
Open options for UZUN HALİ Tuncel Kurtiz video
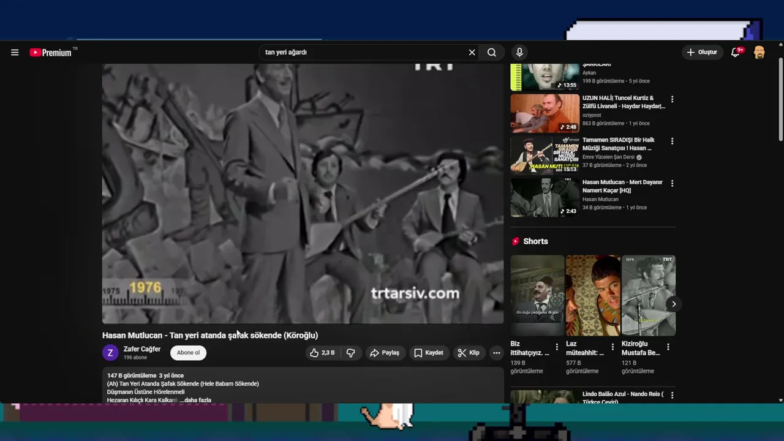pos(672,99)
